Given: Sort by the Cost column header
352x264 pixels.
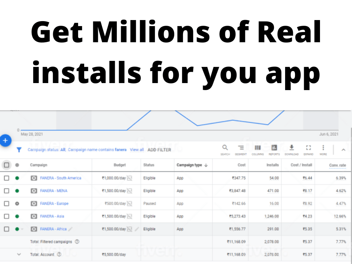Looking at the screenshot, I should click(241, 165).
